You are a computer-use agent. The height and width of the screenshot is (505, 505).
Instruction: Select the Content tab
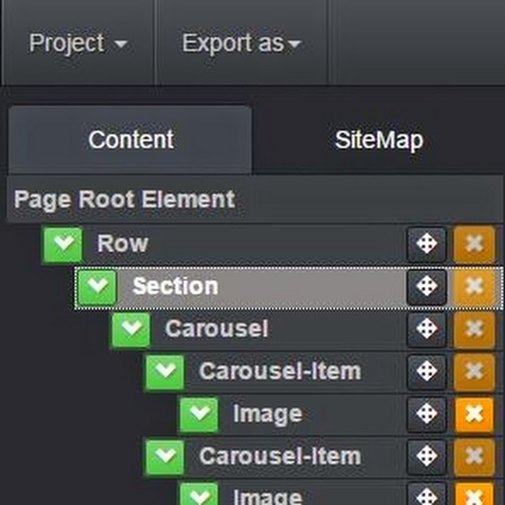131,140
